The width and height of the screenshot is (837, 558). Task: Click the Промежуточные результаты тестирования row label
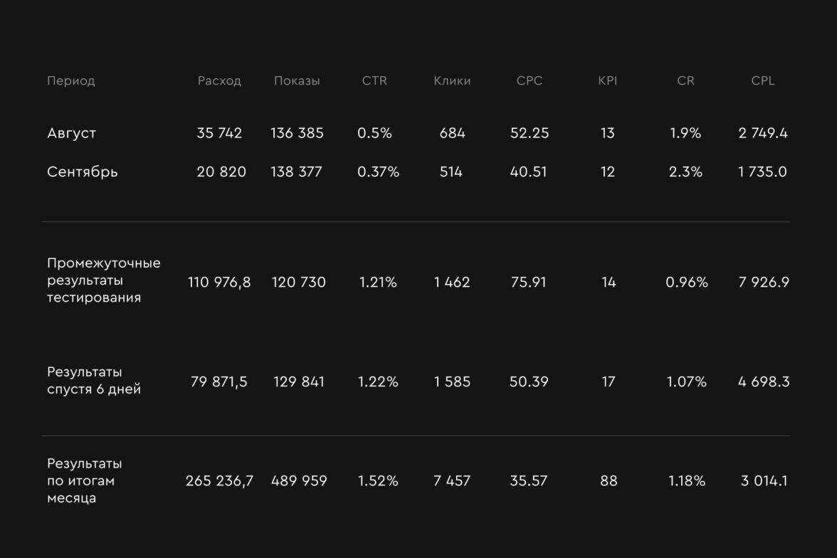[x=104, y=280]
